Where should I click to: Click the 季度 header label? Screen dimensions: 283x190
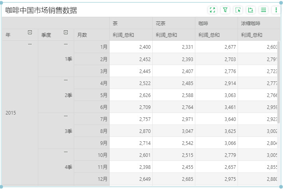click(46, 35)
